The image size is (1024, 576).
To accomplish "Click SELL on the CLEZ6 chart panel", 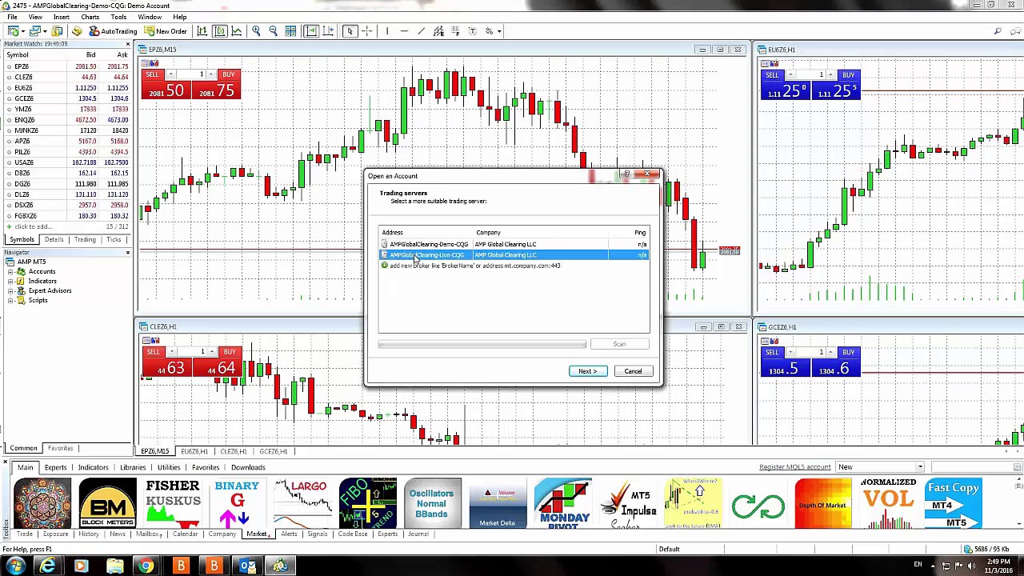I will tap(153, 352).
